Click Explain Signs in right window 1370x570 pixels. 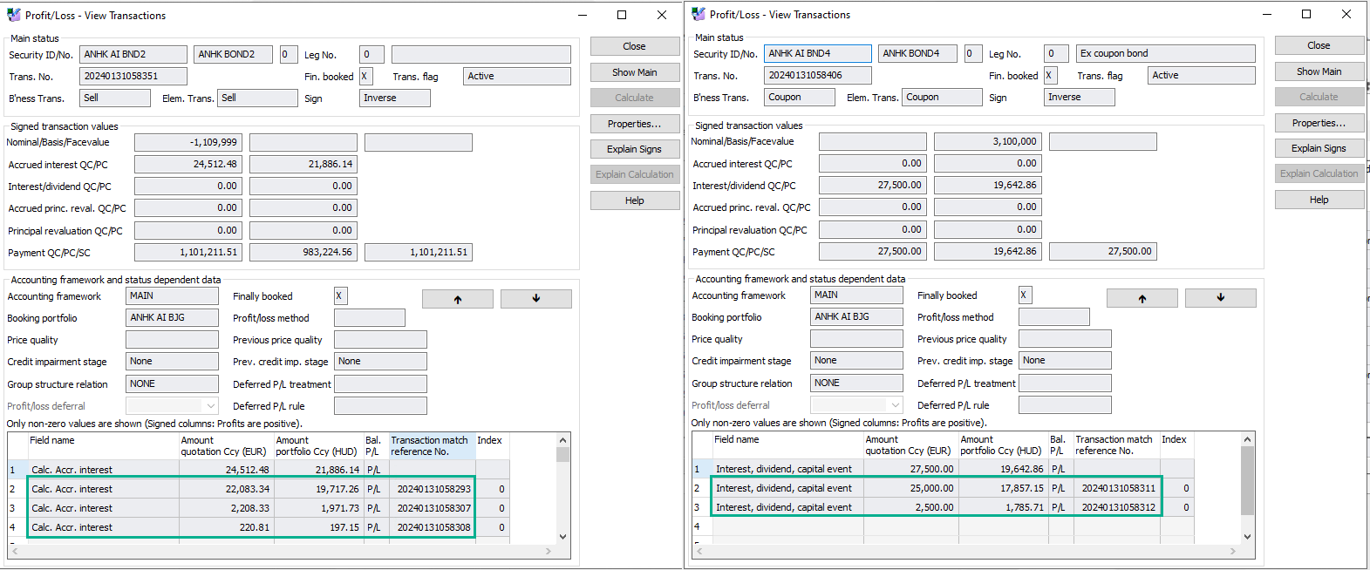(1319, 148)
